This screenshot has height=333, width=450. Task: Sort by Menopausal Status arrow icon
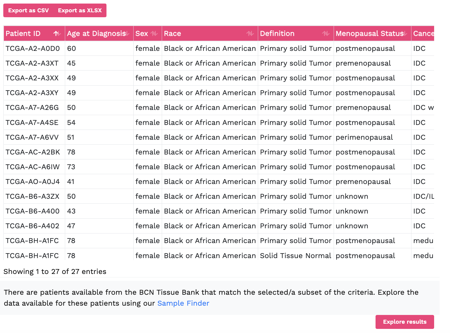pyautogui.click(x=405, y=33)
